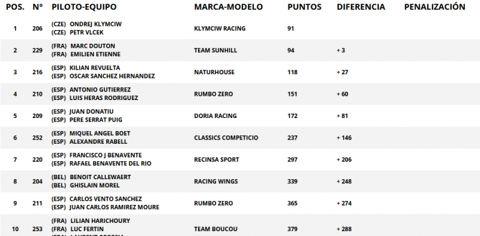Select RECINSA SPORT team entry
This screenshot has height=236, width=480.
point(217,159)
